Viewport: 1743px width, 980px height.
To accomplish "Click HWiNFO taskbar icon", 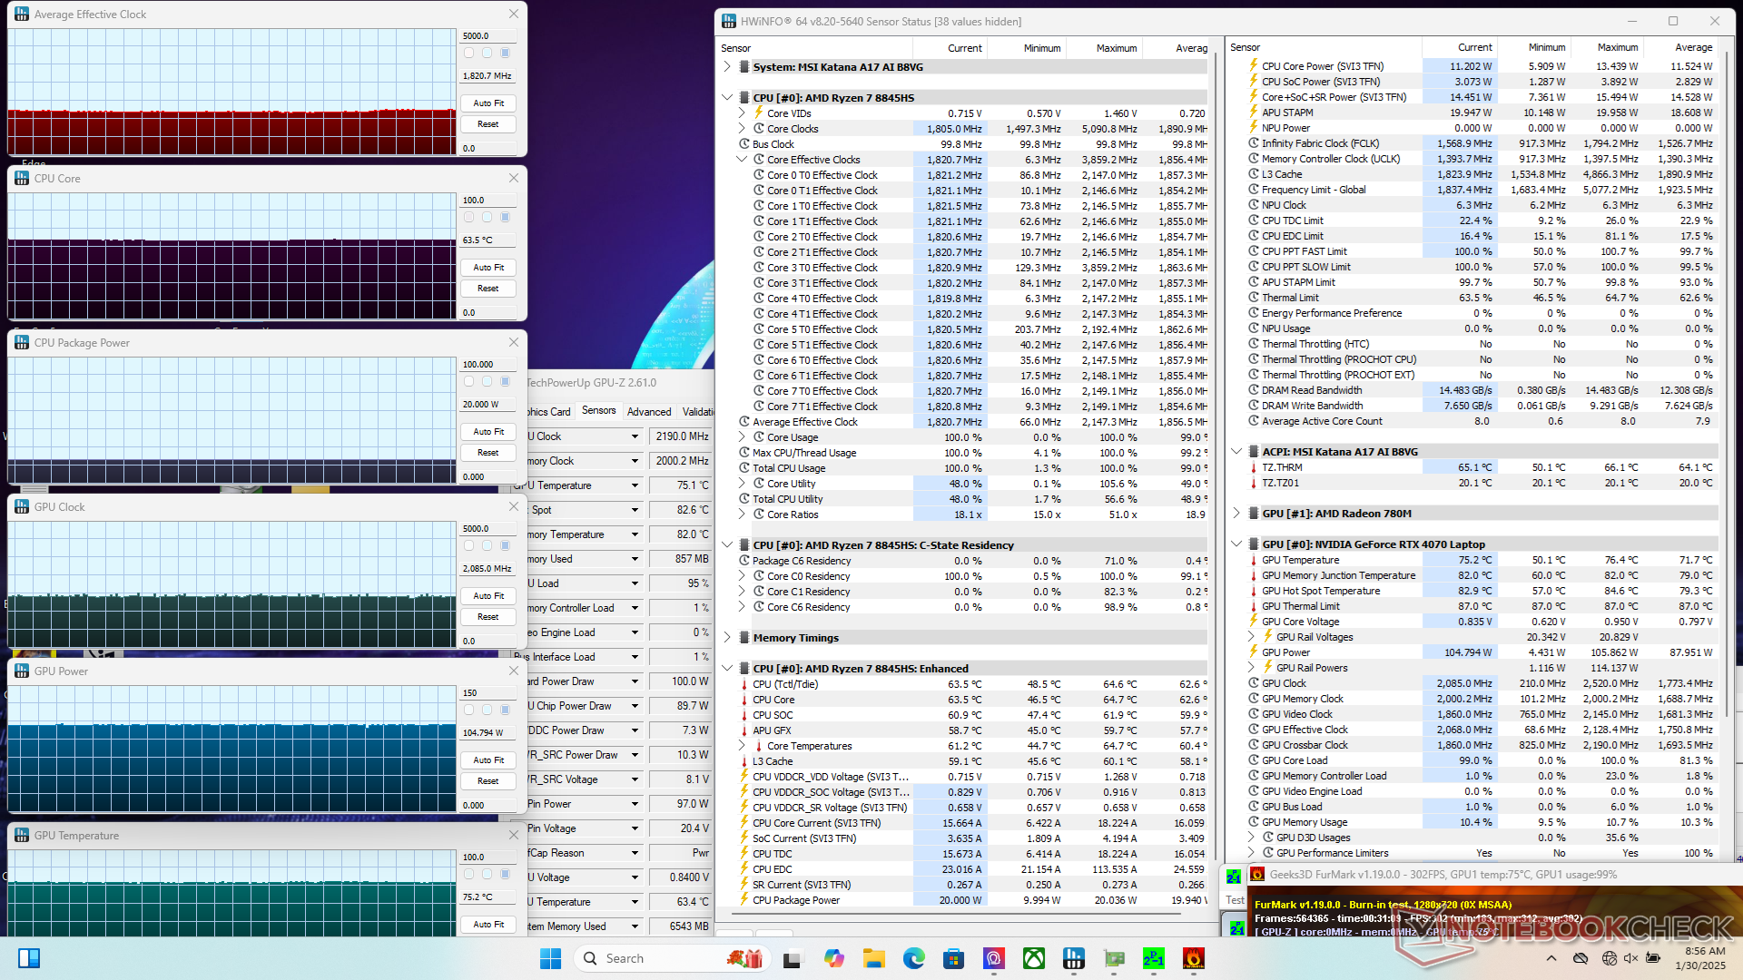I will pyautogui.click(x=1073, y=958).
